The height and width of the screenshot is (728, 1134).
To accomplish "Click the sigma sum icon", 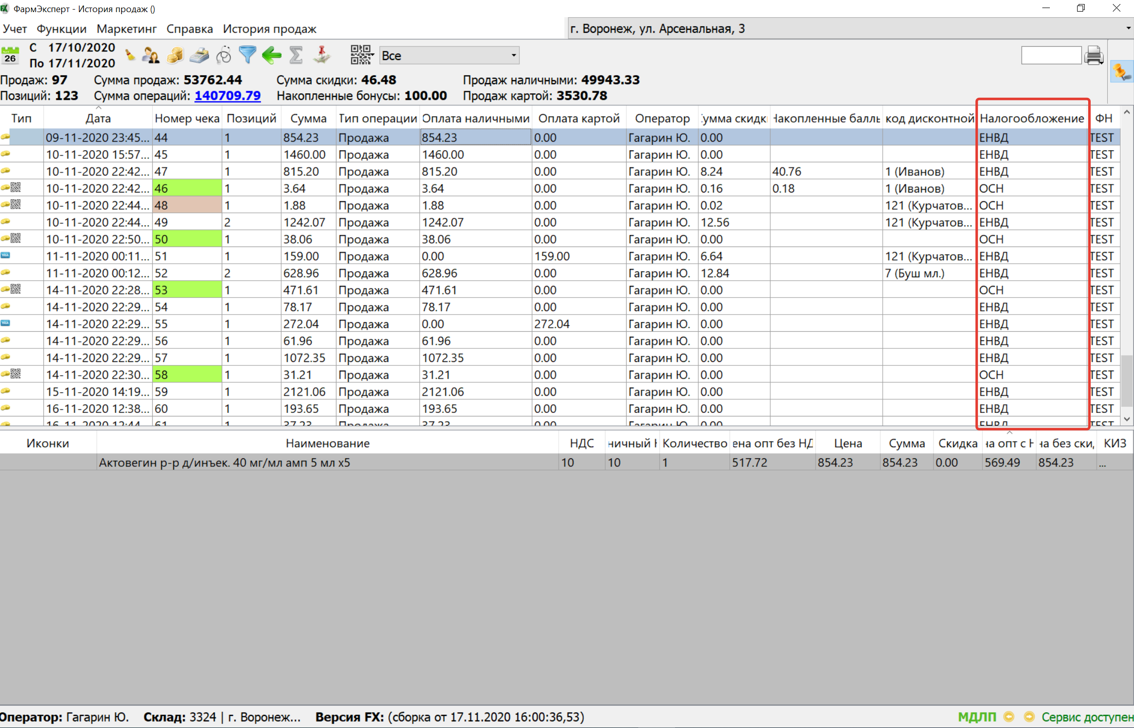I will pyautogui.click(x=296, y=55).
